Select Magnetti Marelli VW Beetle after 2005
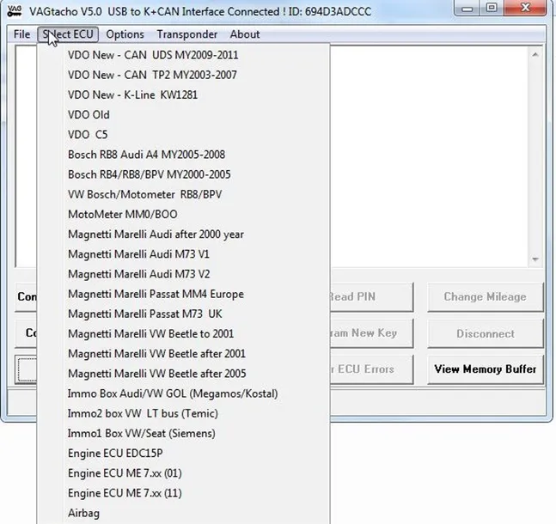Screen dimensions: 556x524 click(x=156, y=374)
